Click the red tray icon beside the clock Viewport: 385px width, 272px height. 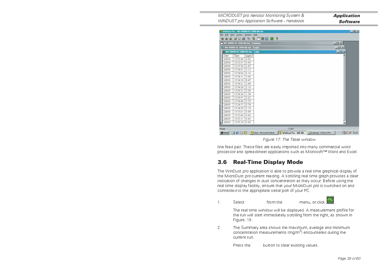pyautogui.click(x=350, y=133)
